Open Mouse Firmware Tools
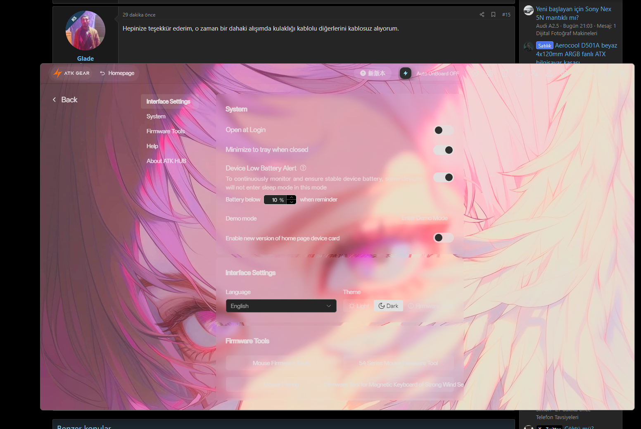This screenshot has width=641, height=429. point(281,363)
